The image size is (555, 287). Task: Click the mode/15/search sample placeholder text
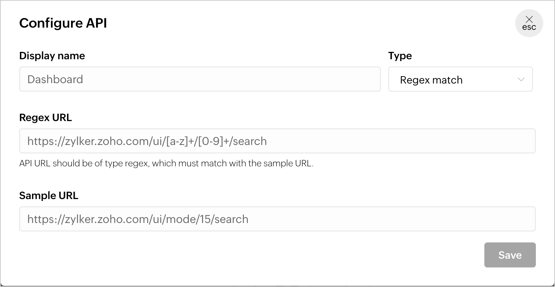tap(138, 219)
